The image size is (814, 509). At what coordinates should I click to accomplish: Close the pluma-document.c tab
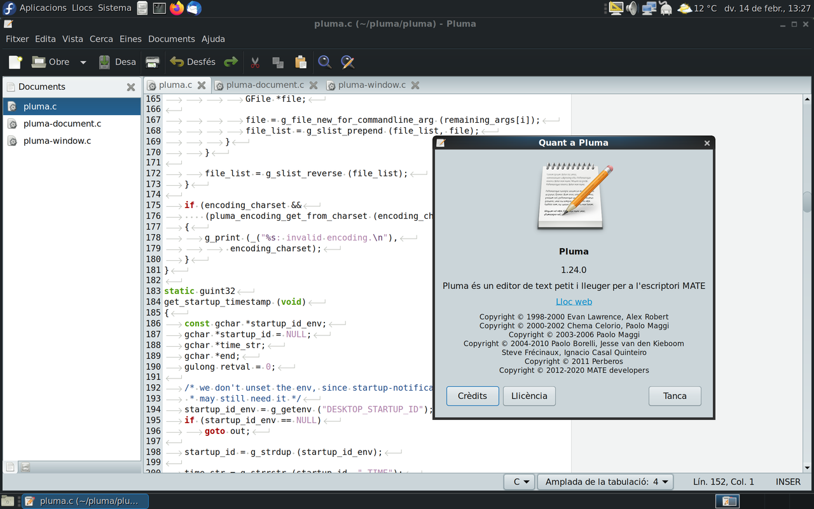[314, 85]
